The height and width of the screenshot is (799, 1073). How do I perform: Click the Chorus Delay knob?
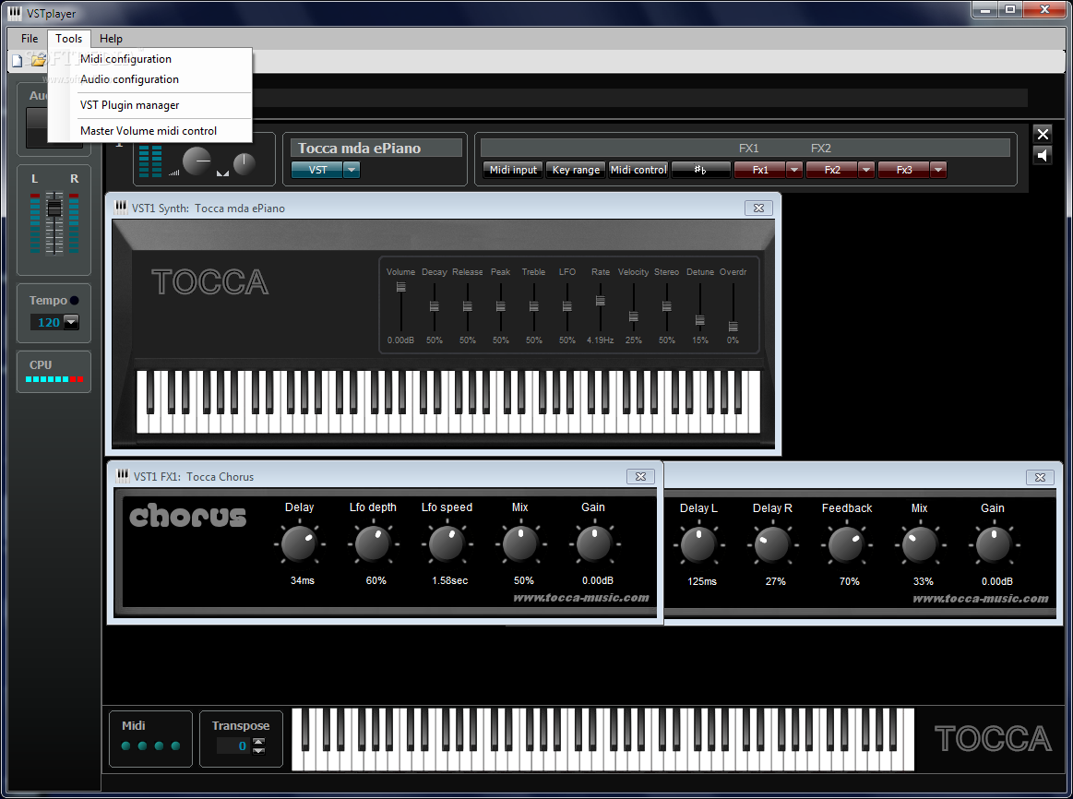click(299, 543)
